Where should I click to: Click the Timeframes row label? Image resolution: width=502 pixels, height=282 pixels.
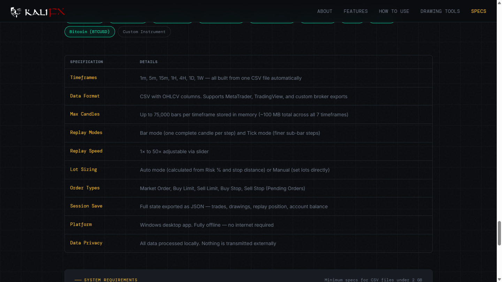click(x=83, y=78)
